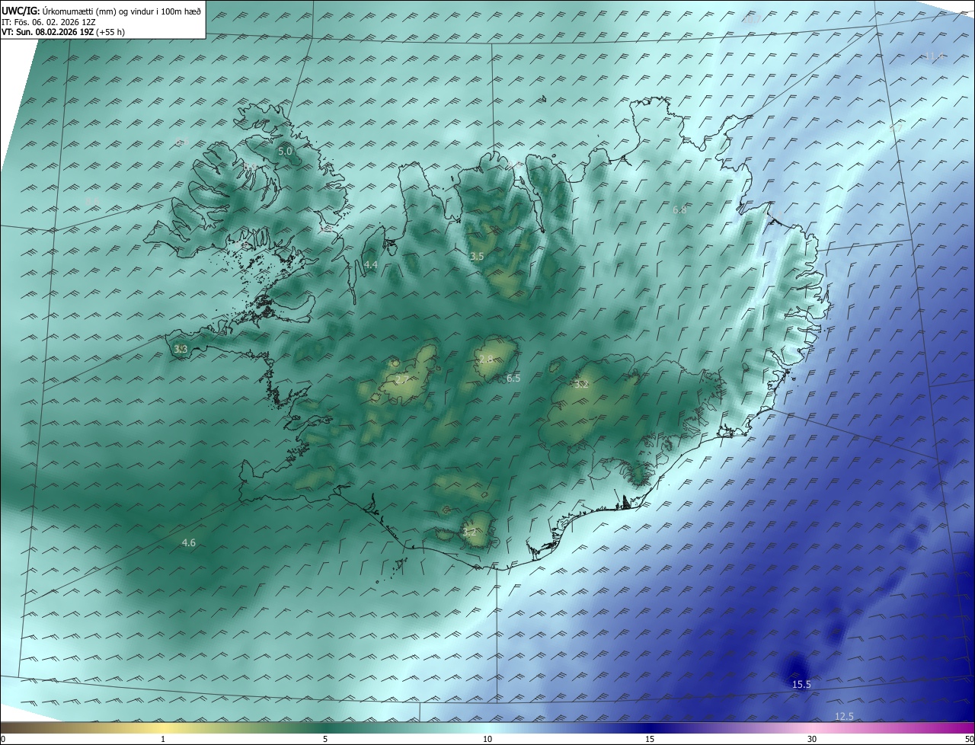This screenshot has height=745, width=975.
Task: Click the 2.7 value on the glacier
Action: [402, 379]
